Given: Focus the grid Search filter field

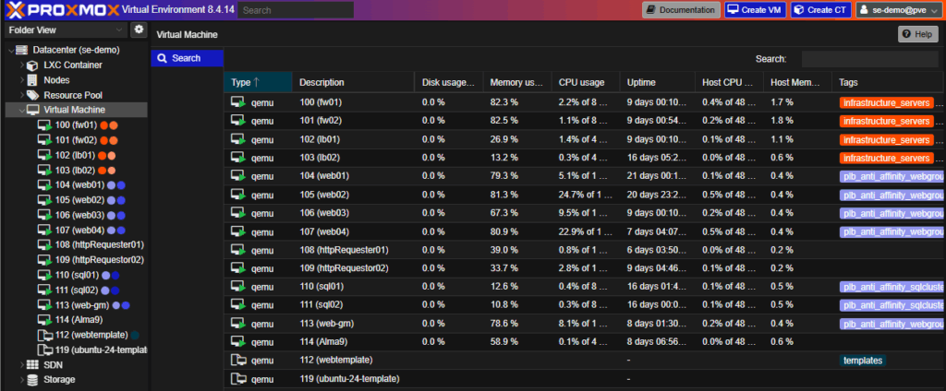Looking at the screenshot, I should [x=870, y=59].
